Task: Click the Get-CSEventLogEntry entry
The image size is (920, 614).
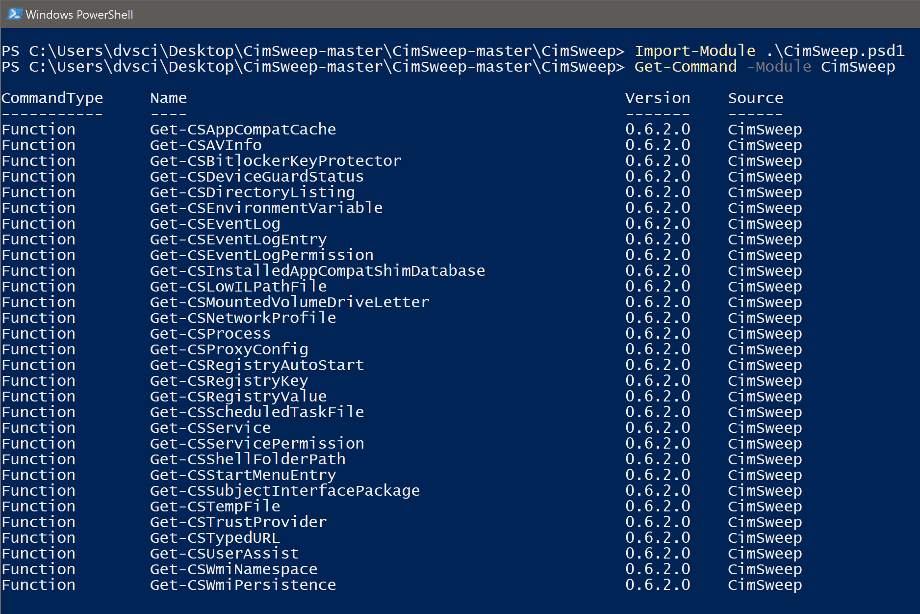Action: (238, 240)
